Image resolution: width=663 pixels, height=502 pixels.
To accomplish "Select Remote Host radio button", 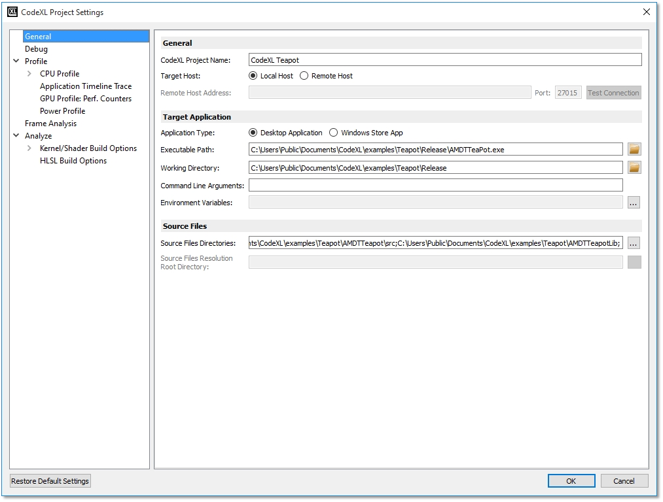I will coord(304,76).
